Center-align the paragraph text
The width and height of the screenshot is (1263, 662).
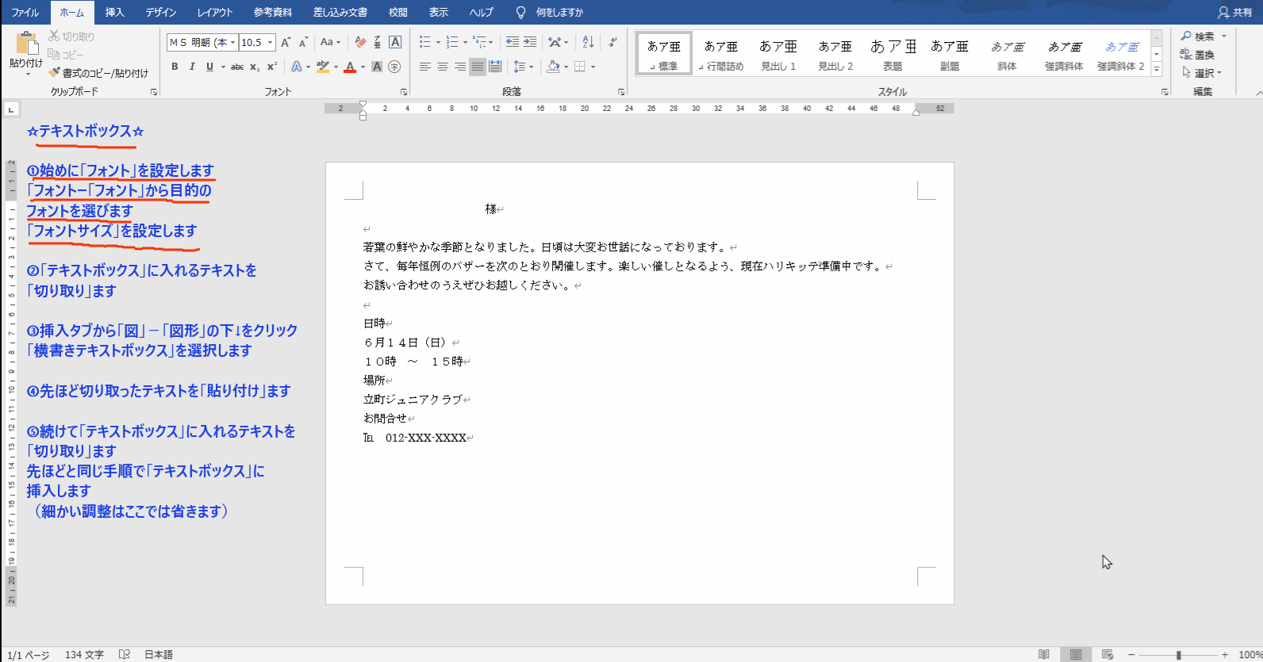coord(443,67)
